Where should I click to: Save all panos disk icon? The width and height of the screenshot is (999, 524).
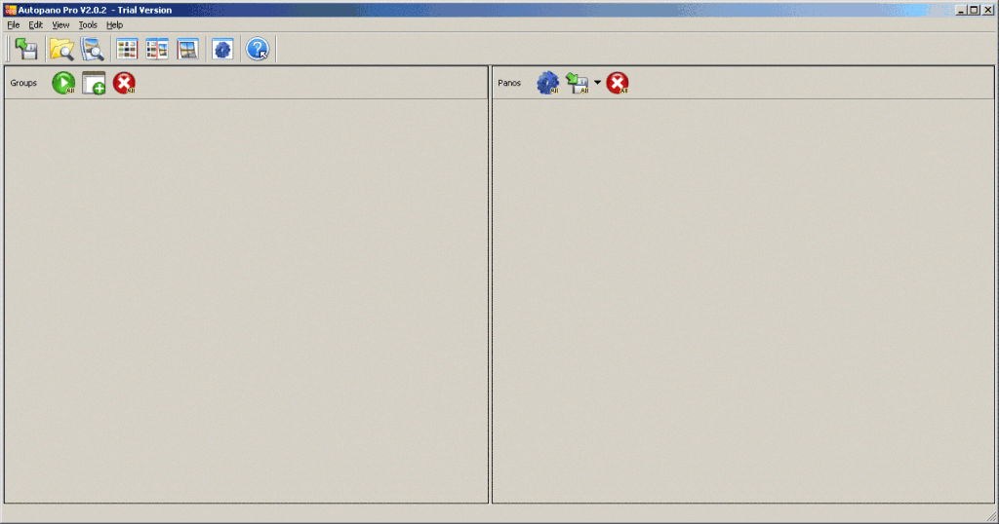[x=578, y=83]
